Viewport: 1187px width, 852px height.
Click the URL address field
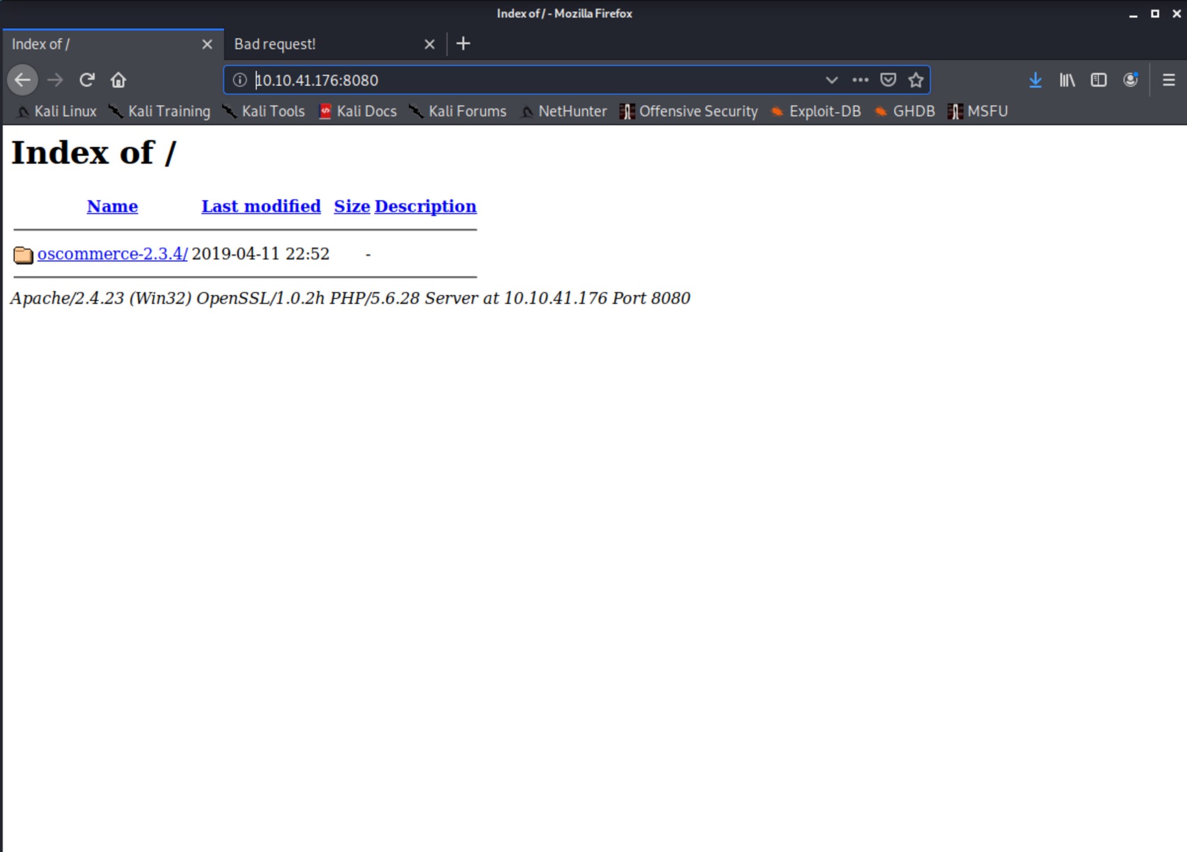pyautogui.click(x=534, y=80)
